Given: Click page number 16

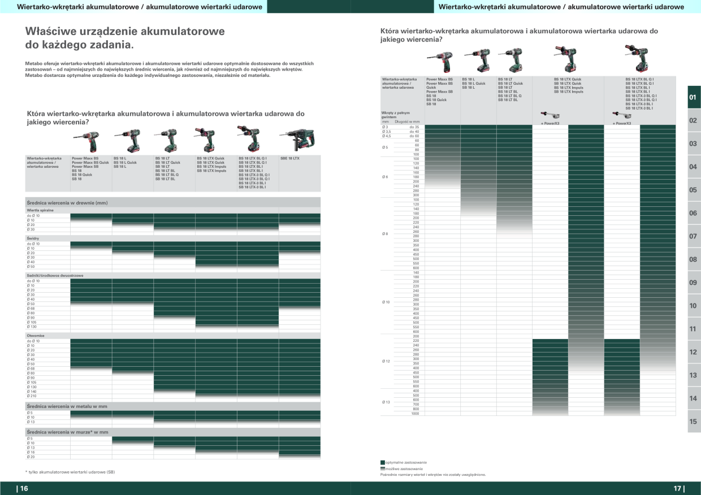Looking at the screenshot, I should pos(23,489).
